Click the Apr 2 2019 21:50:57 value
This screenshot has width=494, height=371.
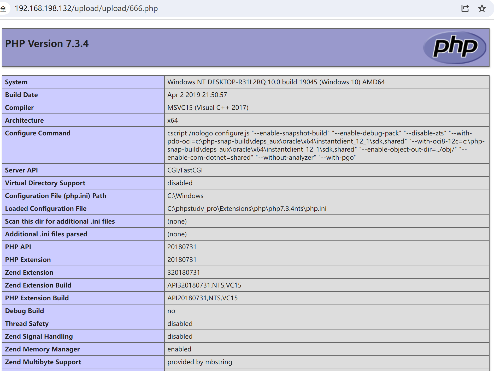click(x=197, y=95)
